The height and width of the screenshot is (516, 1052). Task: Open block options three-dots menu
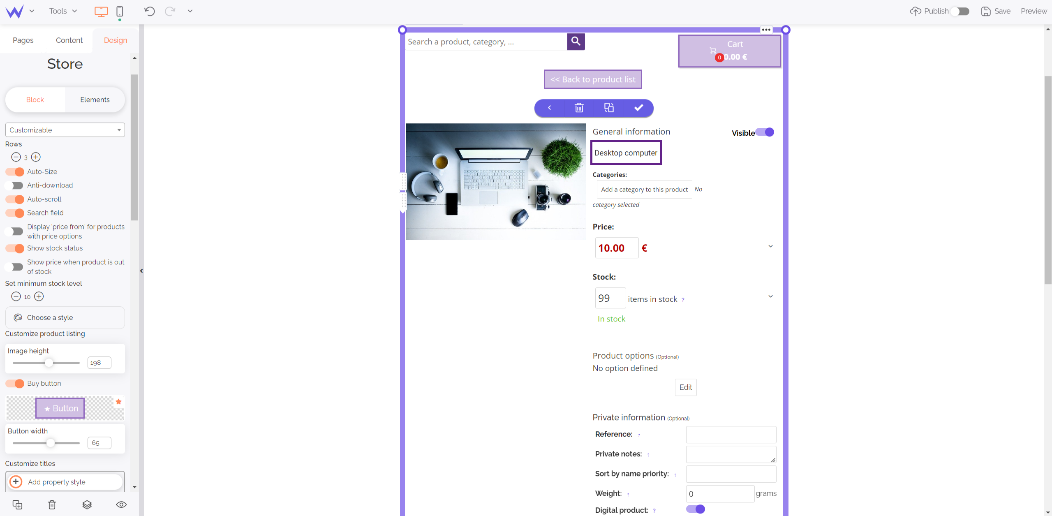point(766,30)
